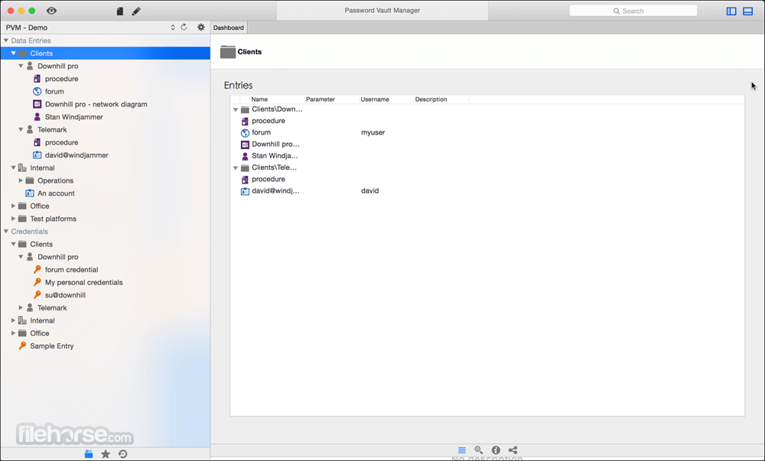Toggle the left sidebar layout icon
This screenshot has height=461, width=765.
point(731,11)
